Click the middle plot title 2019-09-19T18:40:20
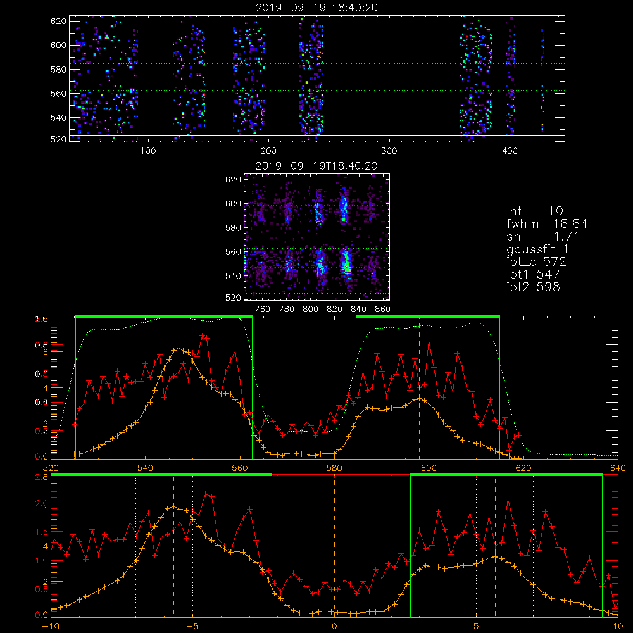Viewport: 633px width, 633px height. 316,166
